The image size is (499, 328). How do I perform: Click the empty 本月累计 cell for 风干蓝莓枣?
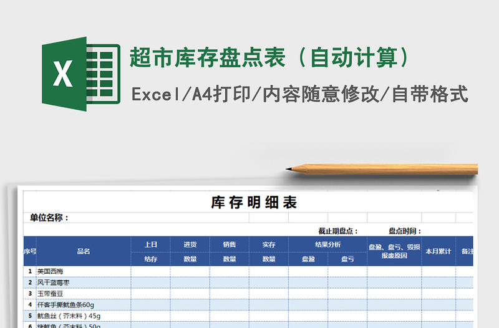[x=438, y=282]
